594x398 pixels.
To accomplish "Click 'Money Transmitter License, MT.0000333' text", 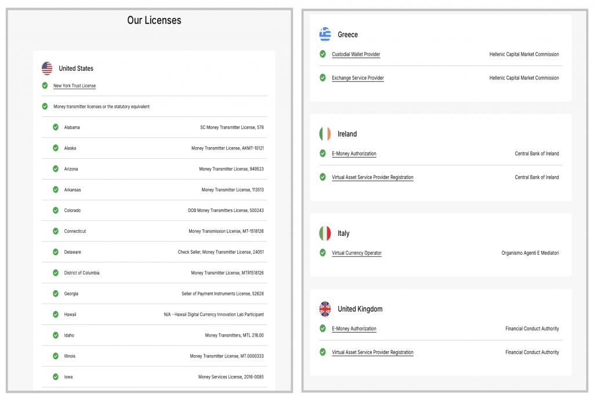I will [x=227, y=356].
